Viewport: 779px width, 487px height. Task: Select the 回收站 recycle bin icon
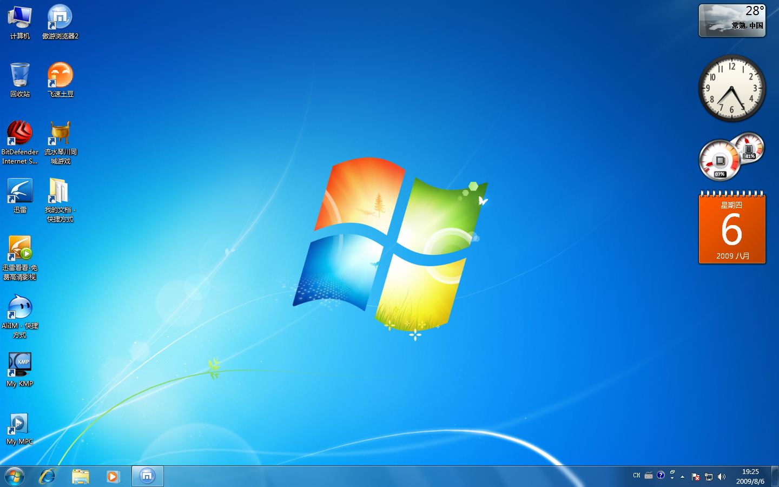(x=19, y=80)
